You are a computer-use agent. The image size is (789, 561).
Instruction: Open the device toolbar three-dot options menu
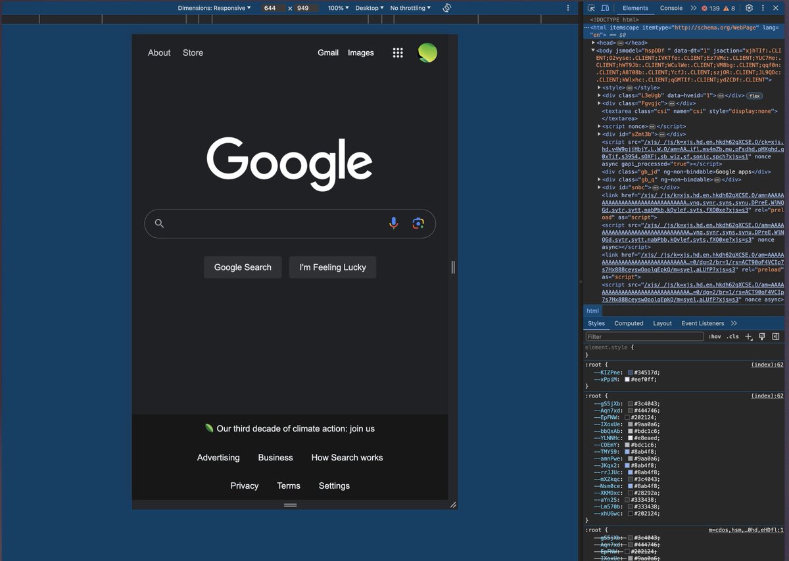[568, 8]
